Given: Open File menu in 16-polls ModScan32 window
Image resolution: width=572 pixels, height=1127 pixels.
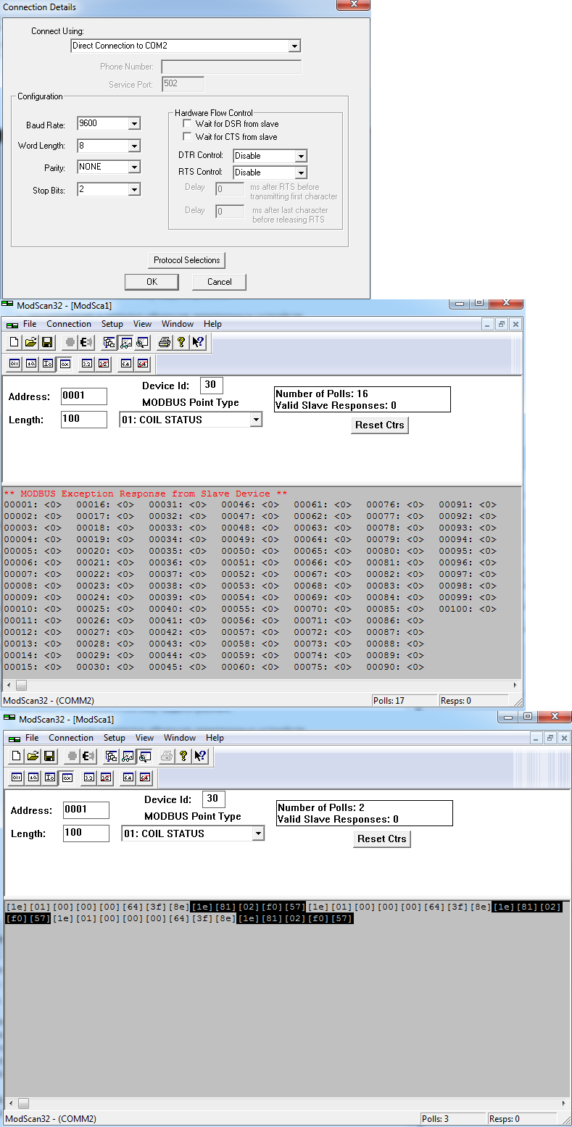Looking at the screenshot, I should [x=30, y=324].
